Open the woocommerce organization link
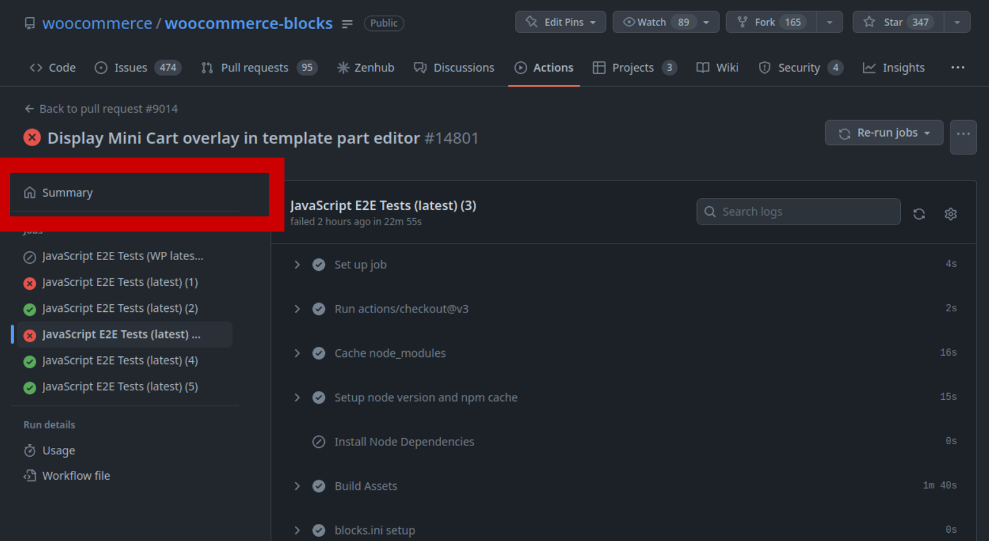The width and height of the screenshot is (989, 541). [x=97, y=23]
